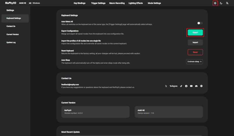Image resolution: width=234 pixels, height=136 pixels.
Task: Switch to the Mode Settings tab
Action: (154, 3)
